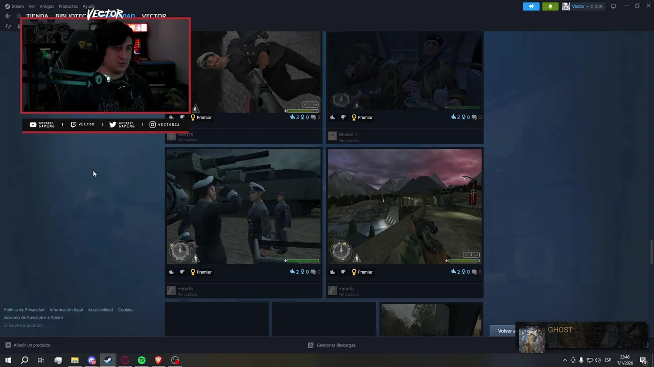
Task: Open the dead officer screenshot thumbnail
Action: [256, 72]
